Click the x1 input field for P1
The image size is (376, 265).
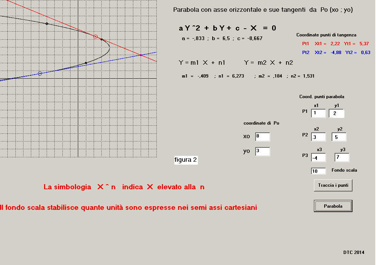[x=318, y=114]
